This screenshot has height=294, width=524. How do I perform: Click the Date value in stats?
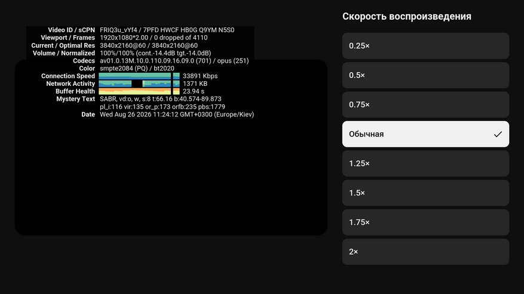pos(177,114)
